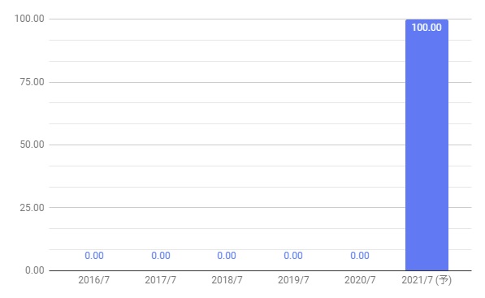The height and width of the screenshot is (298, 485).
Task: Select the 2018/7 axis label
Action: [227, 280]
